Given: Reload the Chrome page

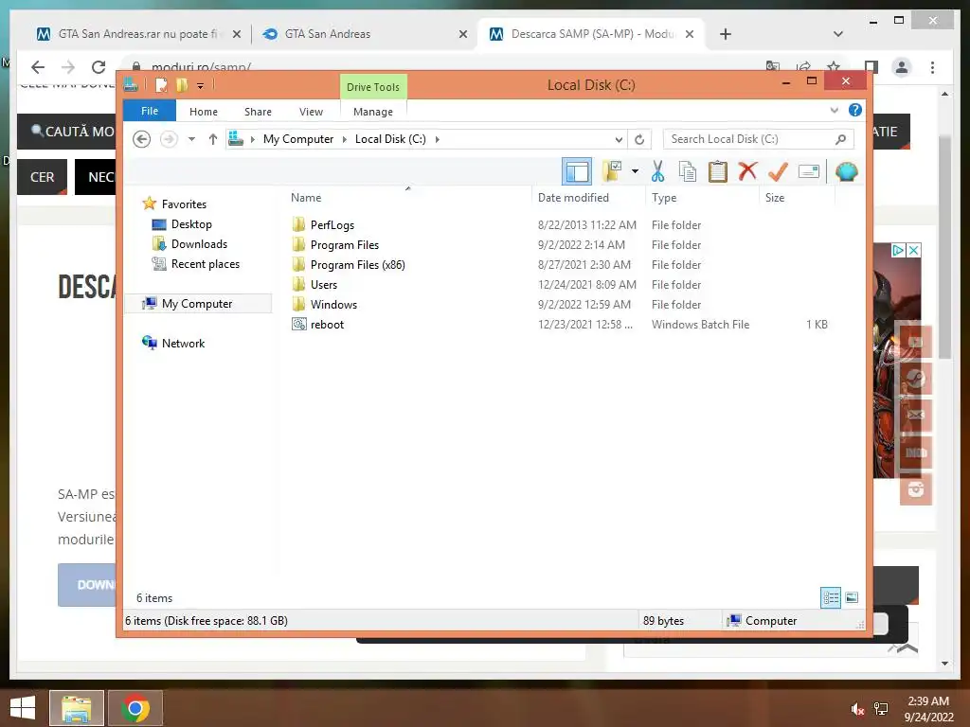Looking at the screenshot, I should coord(98,67).
